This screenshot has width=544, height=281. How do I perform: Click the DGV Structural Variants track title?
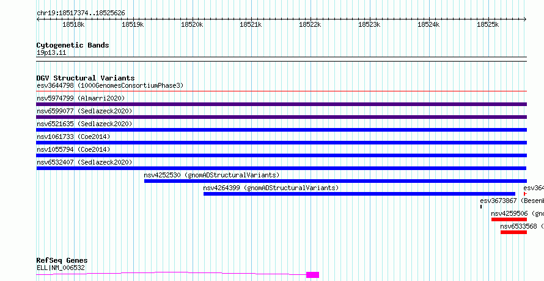click(x=86, y=78)
